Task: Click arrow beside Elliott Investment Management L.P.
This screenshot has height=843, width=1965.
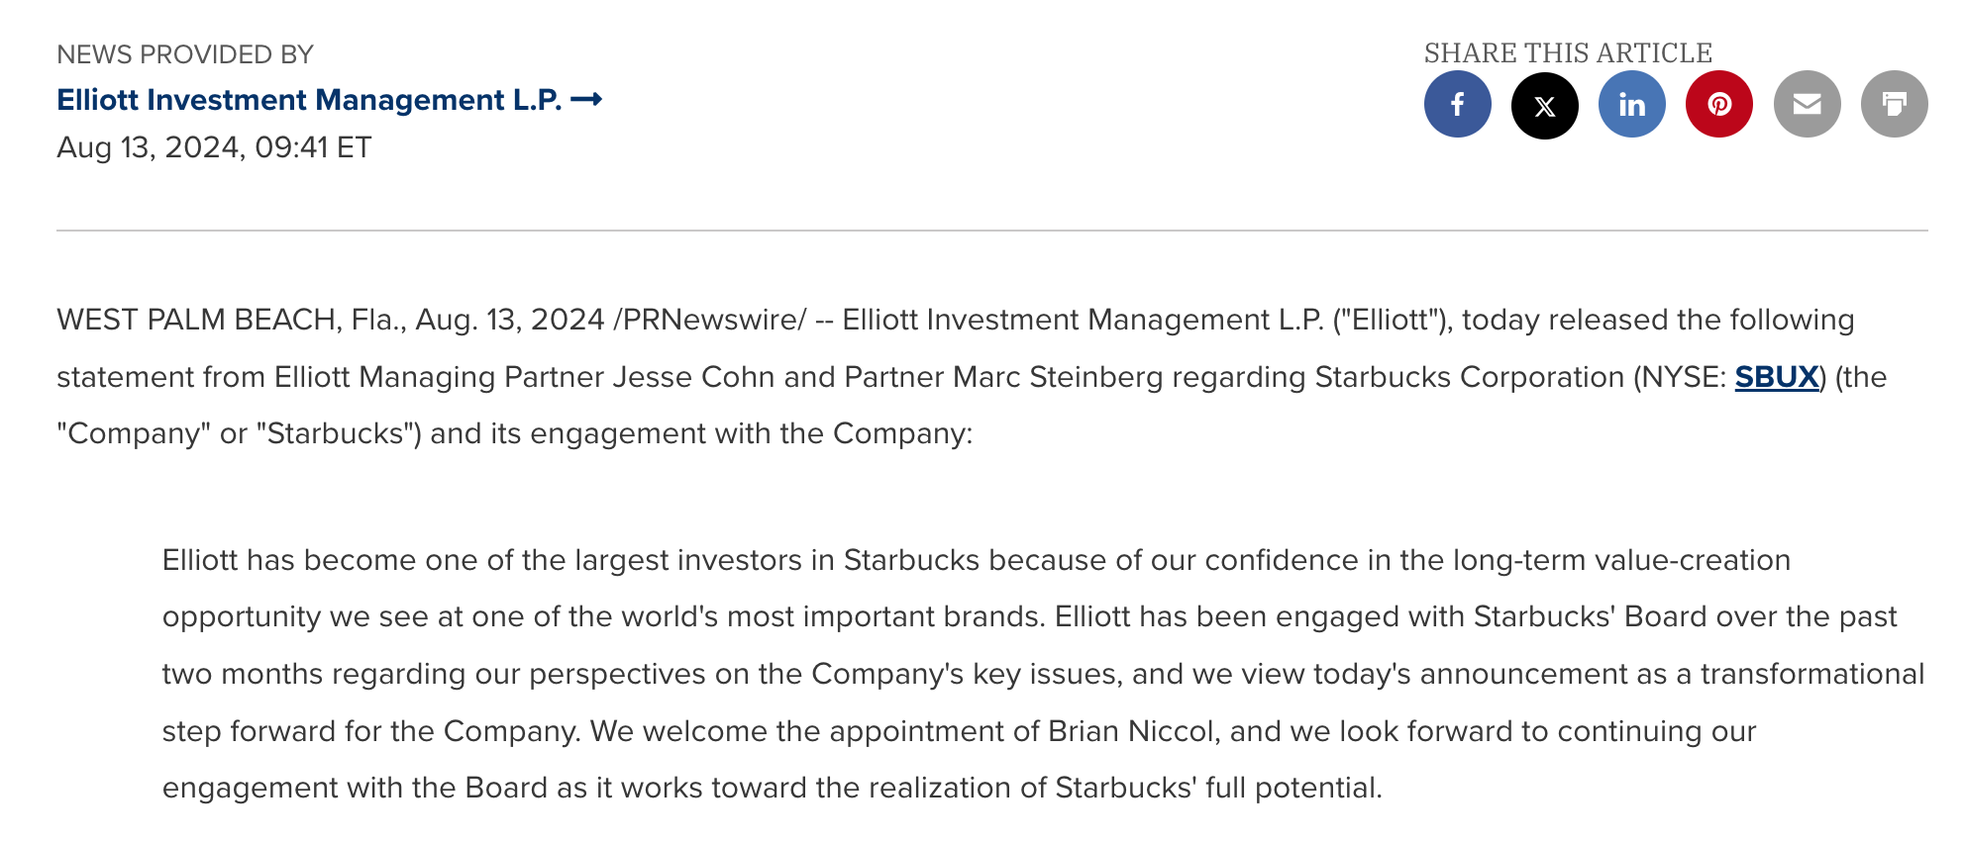Action: point(586,100)
